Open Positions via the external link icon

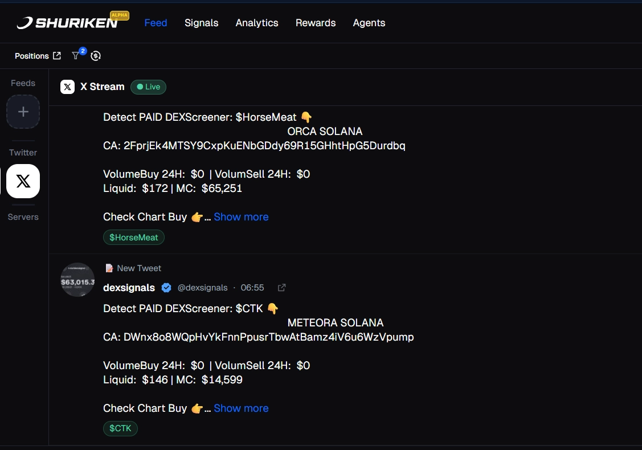pyautogui.click(x=56, y=55)
